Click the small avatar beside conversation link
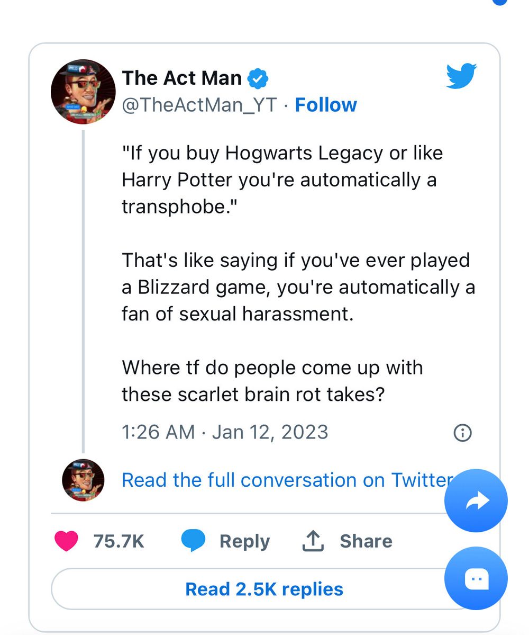This screenshot has width=529, height=635. point(83,480)
